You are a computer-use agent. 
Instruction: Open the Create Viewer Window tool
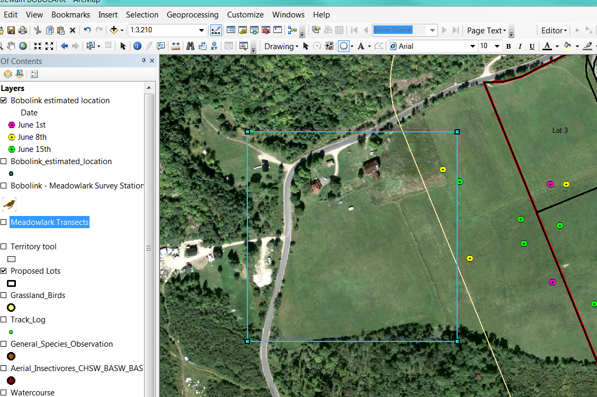click(244, 46)
